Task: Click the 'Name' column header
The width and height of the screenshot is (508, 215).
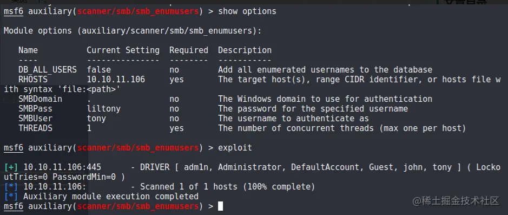Action: pyautogui.click(x=28, y=50)
